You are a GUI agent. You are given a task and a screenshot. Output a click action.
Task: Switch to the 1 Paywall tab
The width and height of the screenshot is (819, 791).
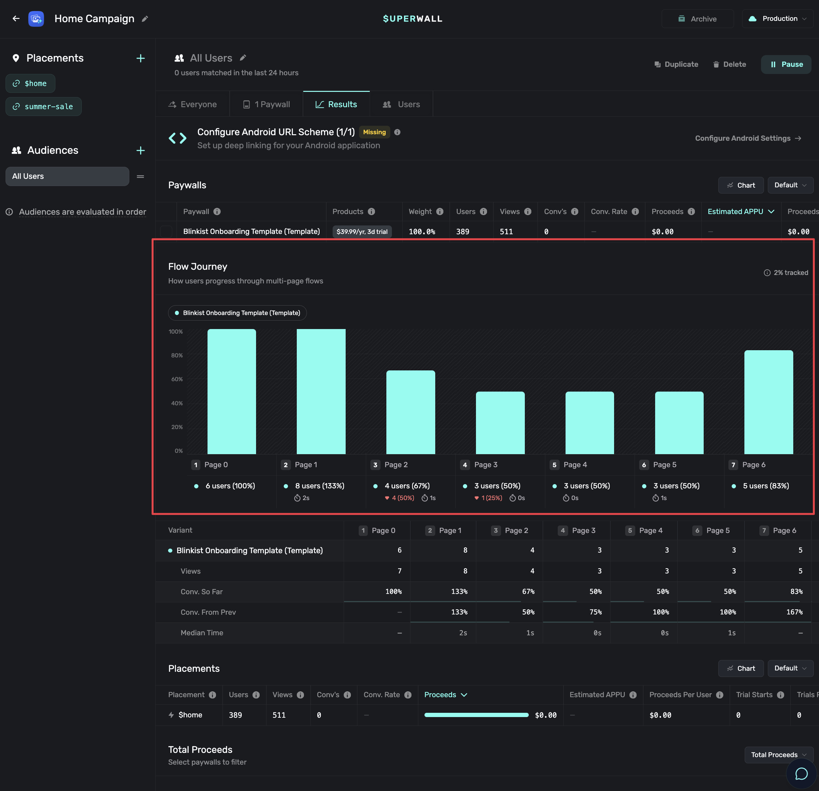coord(266,104)
